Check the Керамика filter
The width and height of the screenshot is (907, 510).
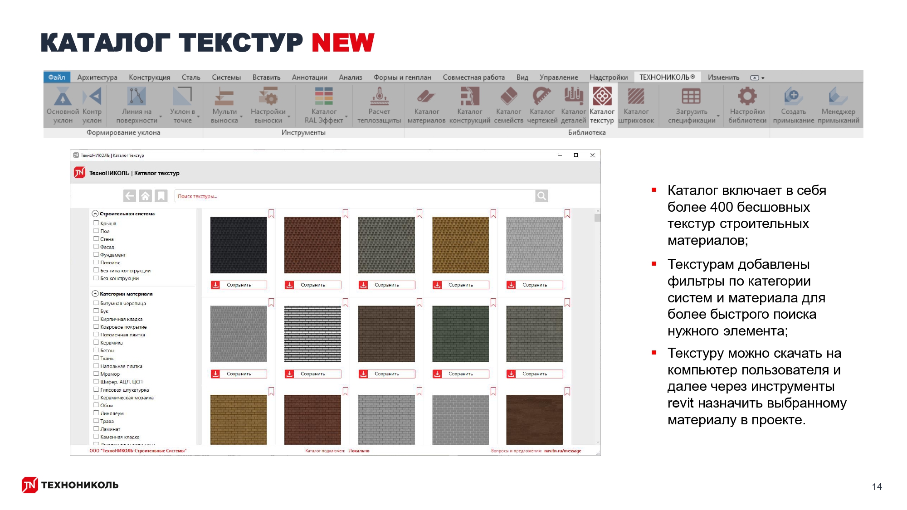tap(96, 342)
